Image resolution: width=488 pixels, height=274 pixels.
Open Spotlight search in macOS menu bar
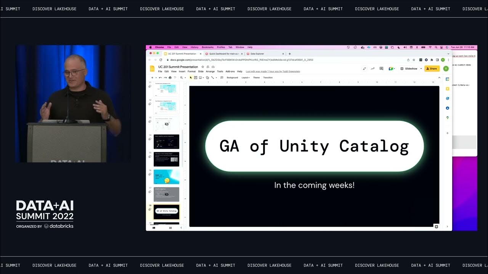coord(436,47)
